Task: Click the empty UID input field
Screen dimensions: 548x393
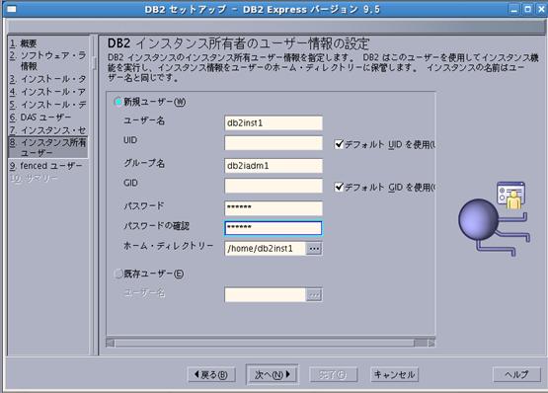Action: [x=274, y=143]
